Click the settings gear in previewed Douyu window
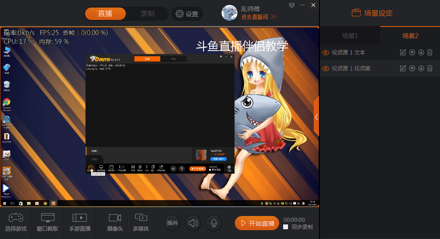Image resolution: width=440 pixels, height=239 pixels. 229,168
